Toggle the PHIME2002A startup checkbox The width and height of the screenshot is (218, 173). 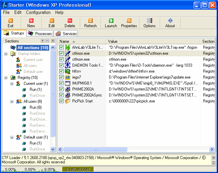coord(61,89)
